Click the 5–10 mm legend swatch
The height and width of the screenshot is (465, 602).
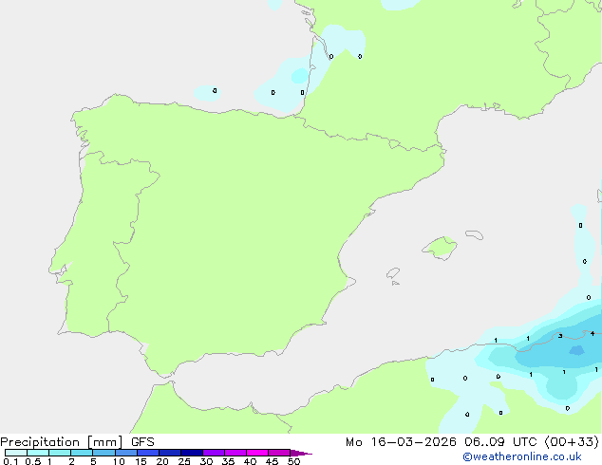point(103,453)
